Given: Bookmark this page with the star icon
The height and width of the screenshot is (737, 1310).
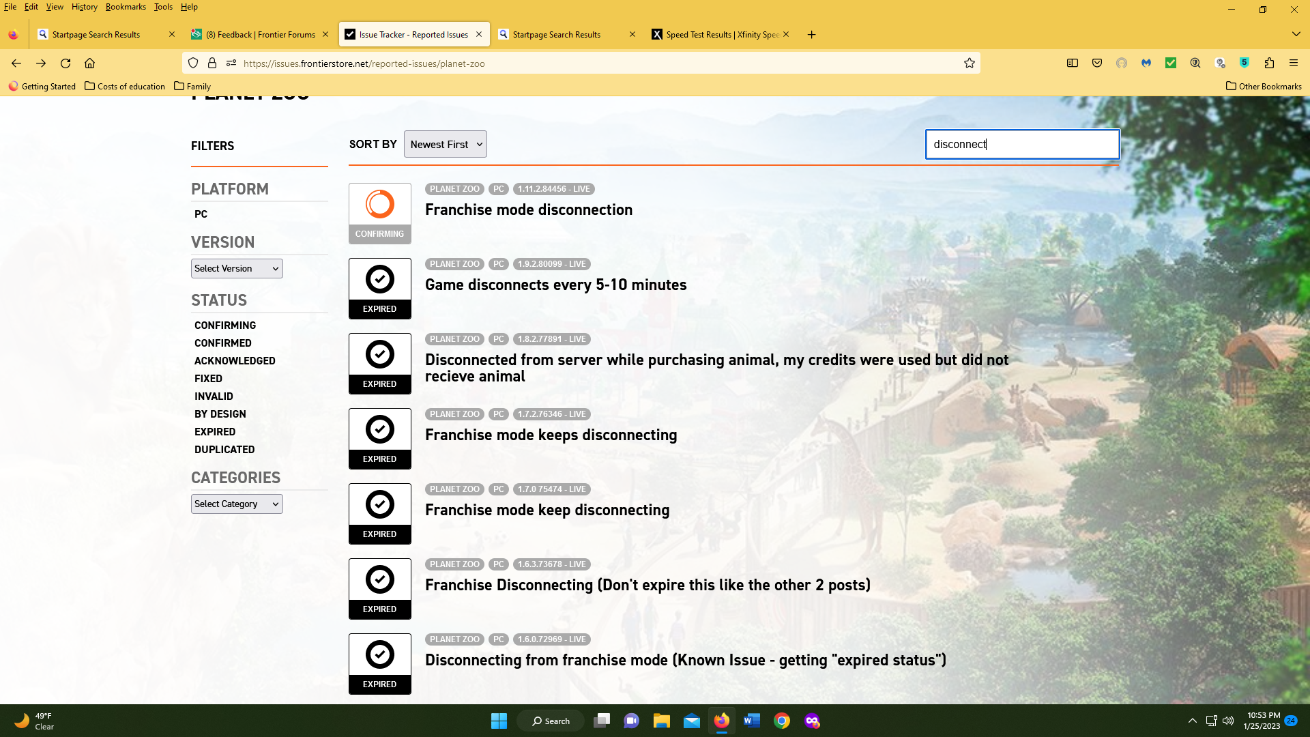Looking at the screenshot, I should pyautogui.click(x=969, y=63).
